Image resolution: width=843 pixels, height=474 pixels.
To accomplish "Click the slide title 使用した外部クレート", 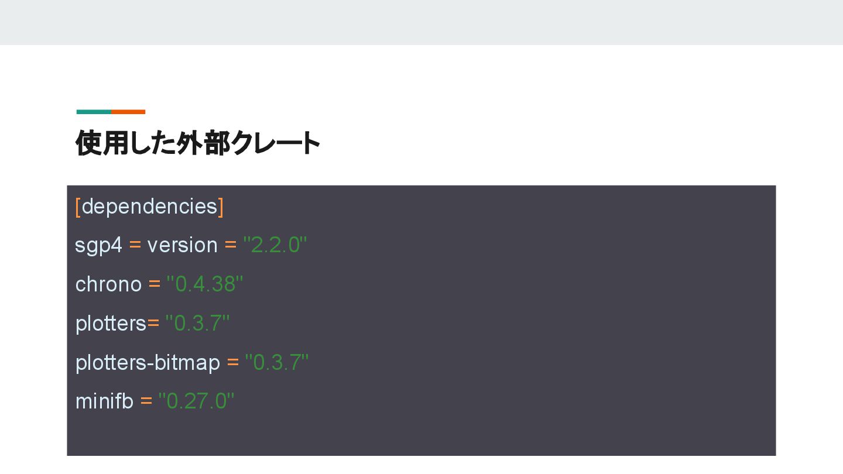I will click(x=198, y=143).
